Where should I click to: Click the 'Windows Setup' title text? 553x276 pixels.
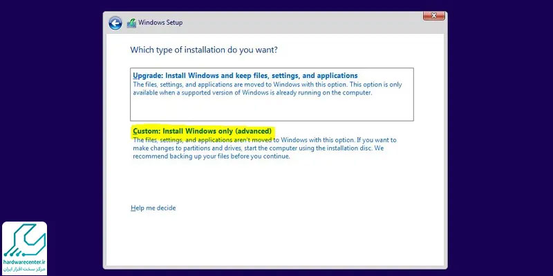(x=160, y=22)
